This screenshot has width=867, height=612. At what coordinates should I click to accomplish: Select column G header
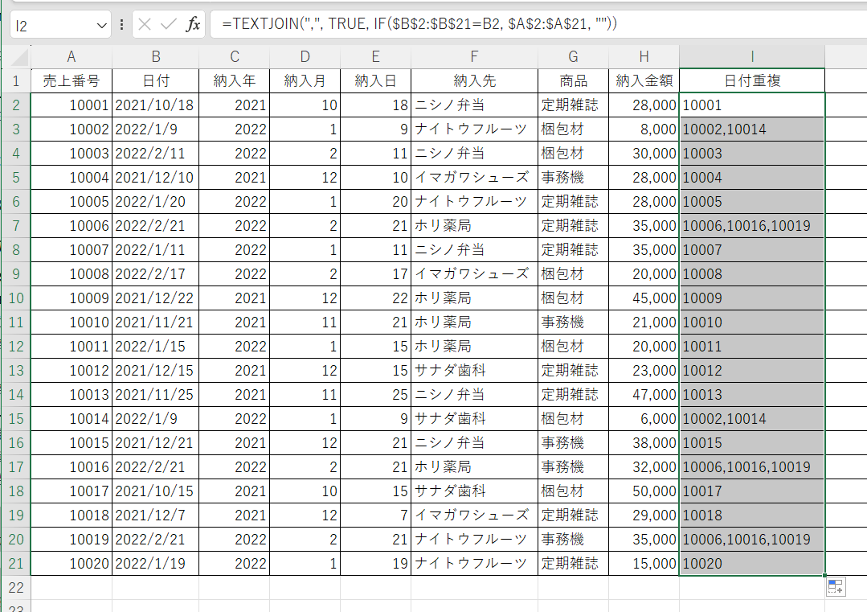pos(573,56)
